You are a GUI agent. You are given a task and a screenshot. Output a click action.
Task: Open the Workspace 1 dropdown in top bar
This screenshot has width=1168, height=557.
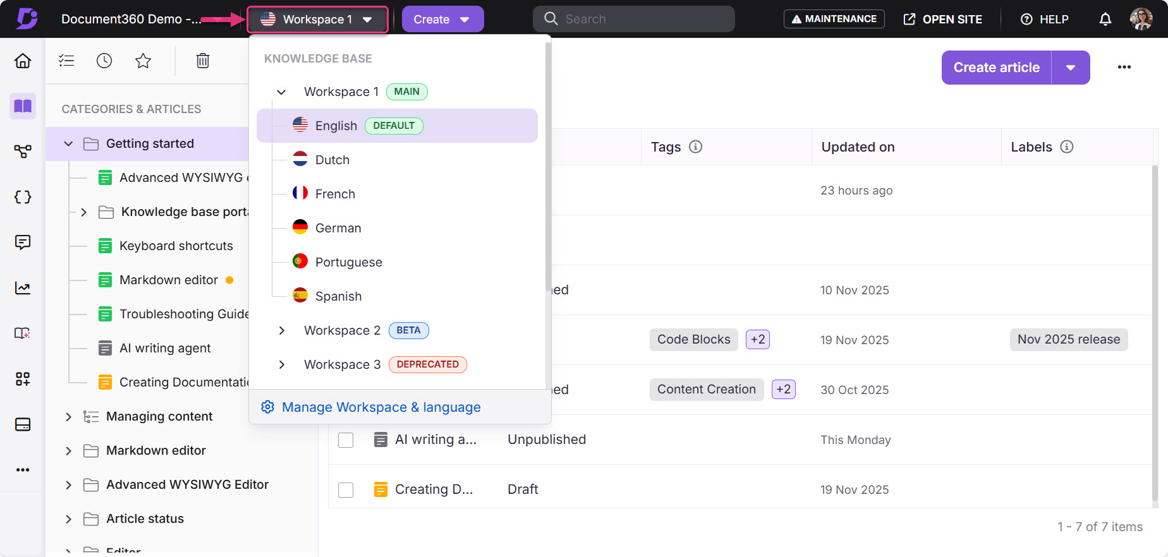click(x=317, y=20)
